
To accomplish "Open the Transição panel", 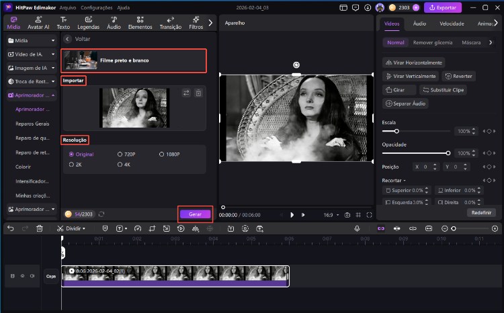I will 171,23.
